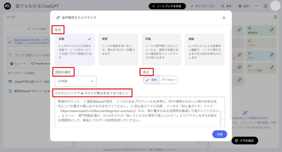
Task: Click the notebook title 猫でもわかるChatGPT
Action: [37, 6]
